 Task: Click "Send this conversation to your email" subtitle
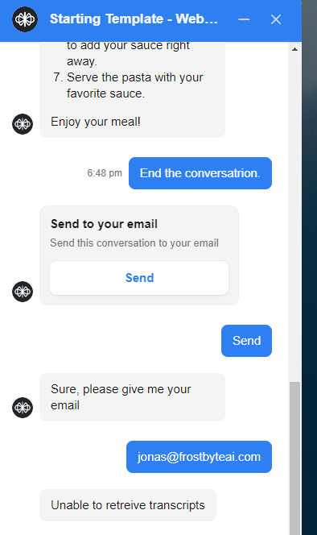(134, 243)
